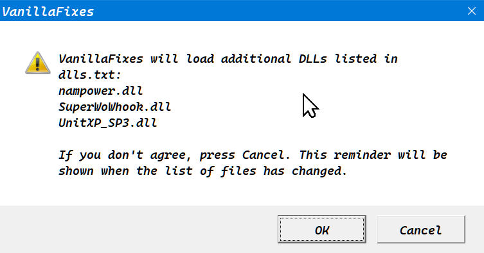This screenshot has width=484, height=253.
Task: Click the gray button bar beside OK
Action: (139, 229)
